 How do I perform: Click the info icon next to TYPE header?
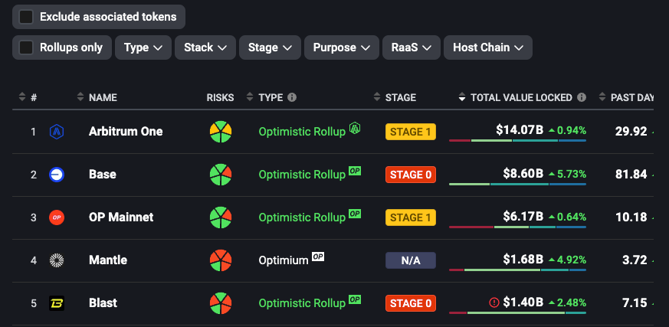292,97
